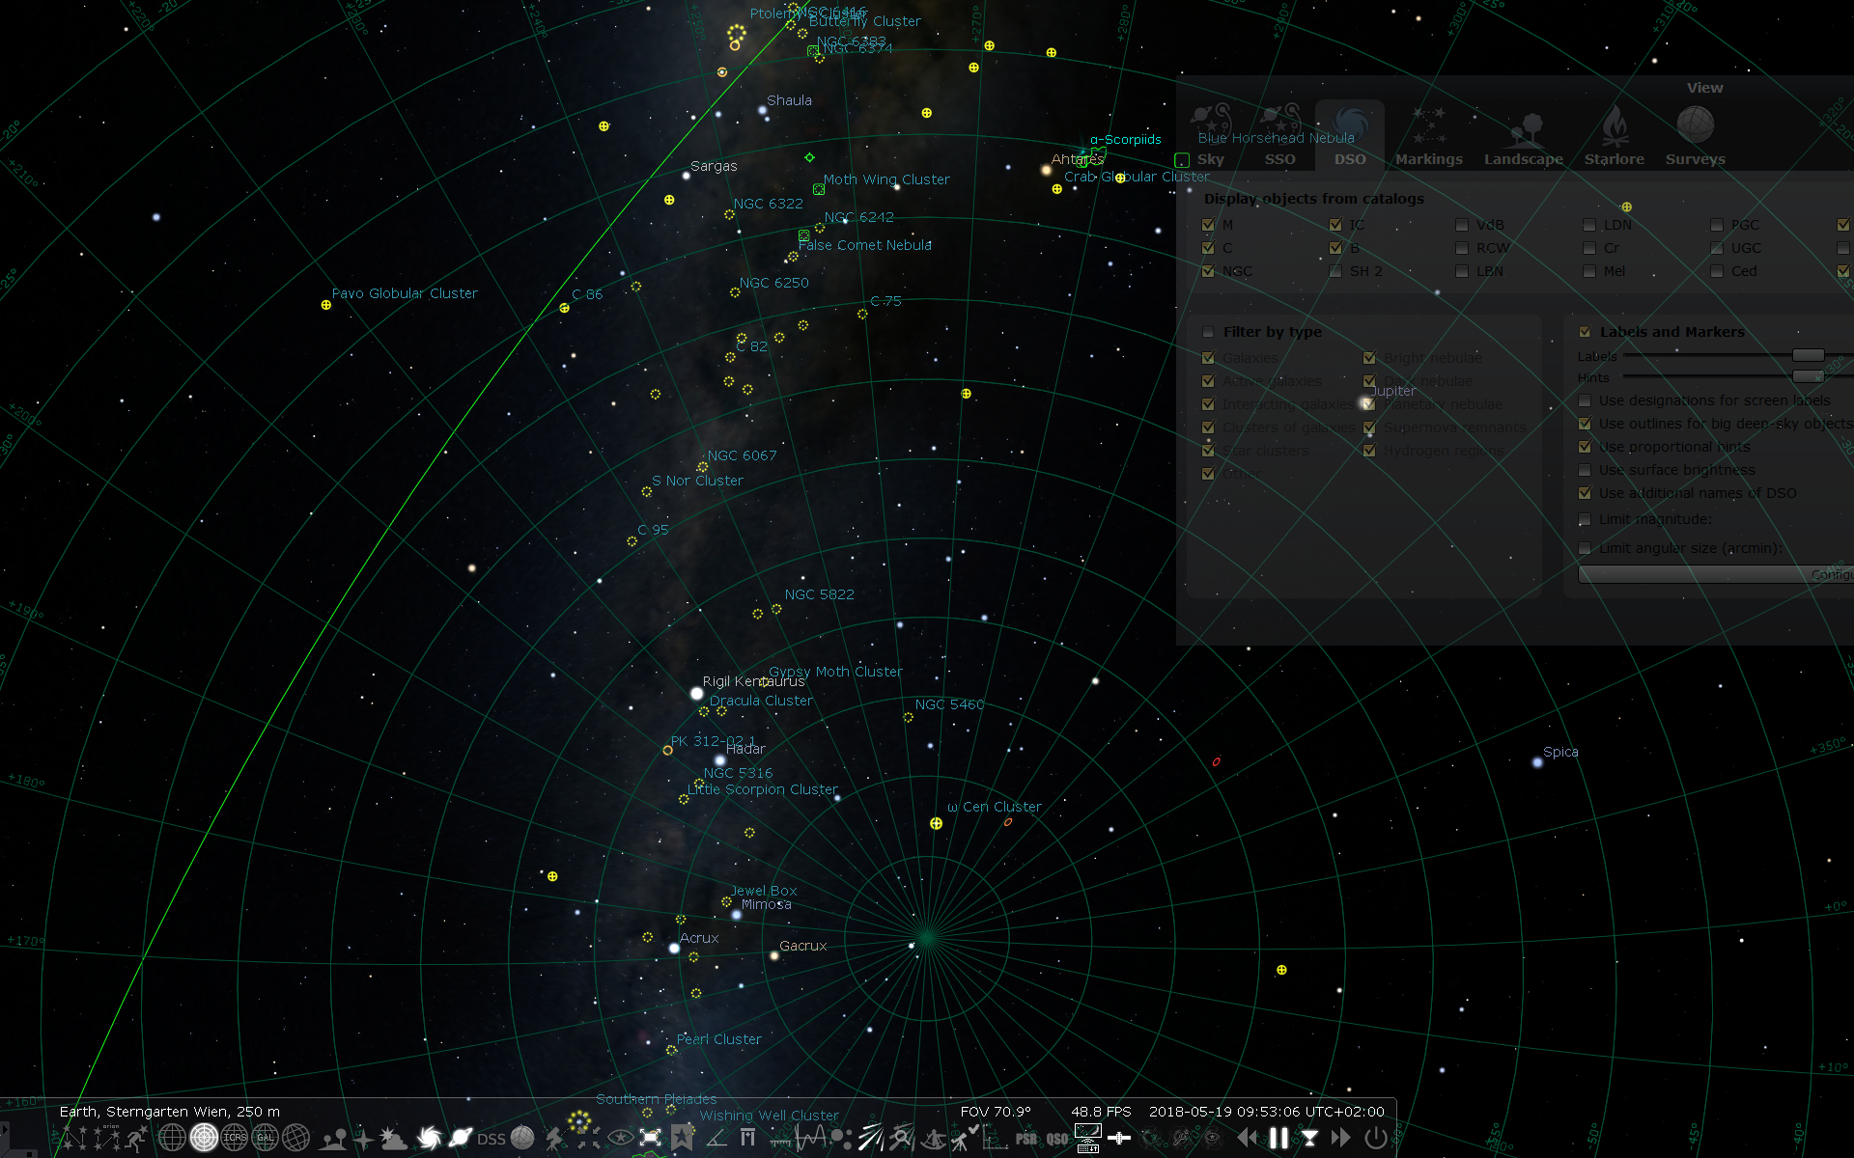Toggle PSR pulsars icon
The width and height of the screenshot is (1854, 1158).
click(1026, 1139)
